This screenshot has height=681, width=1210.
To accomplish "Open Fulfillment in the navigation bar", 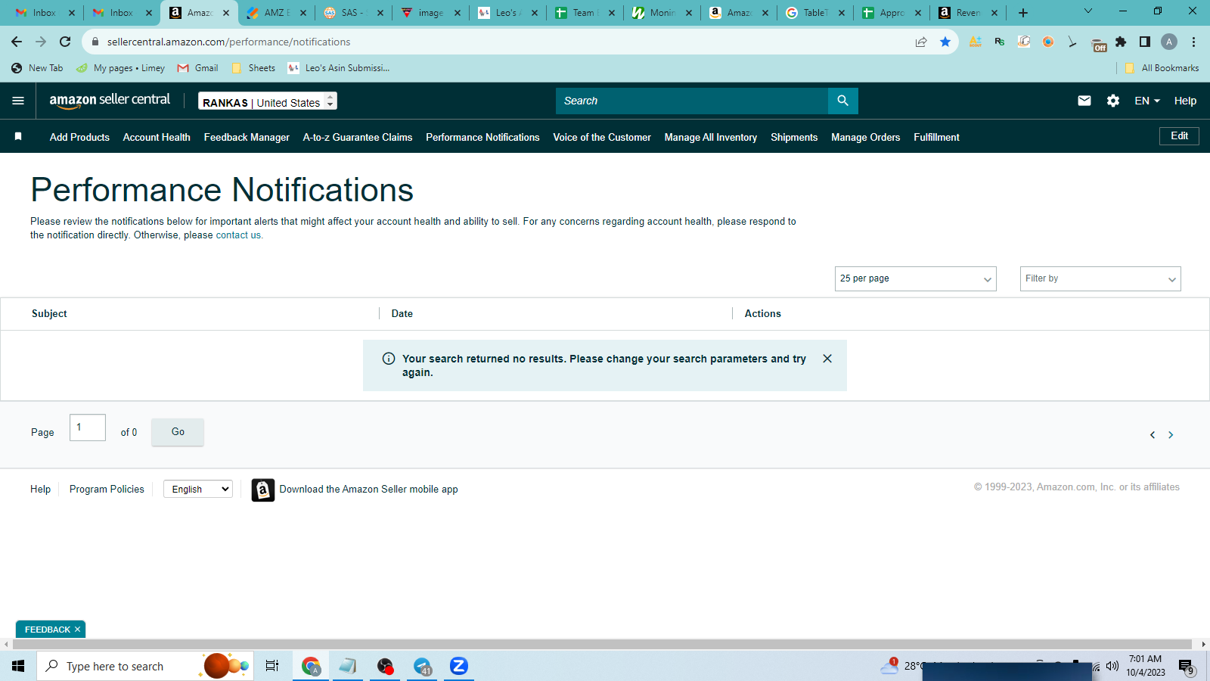I will coord(936,137).
